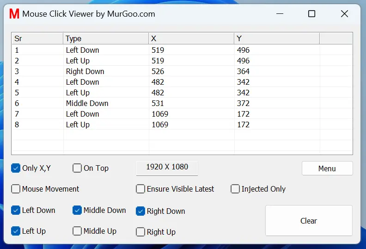The height and width of the screenshot is (249, 366).
Task: Click X value 482 in row 4
Action: pyautogui.click(x=158, y=82)
